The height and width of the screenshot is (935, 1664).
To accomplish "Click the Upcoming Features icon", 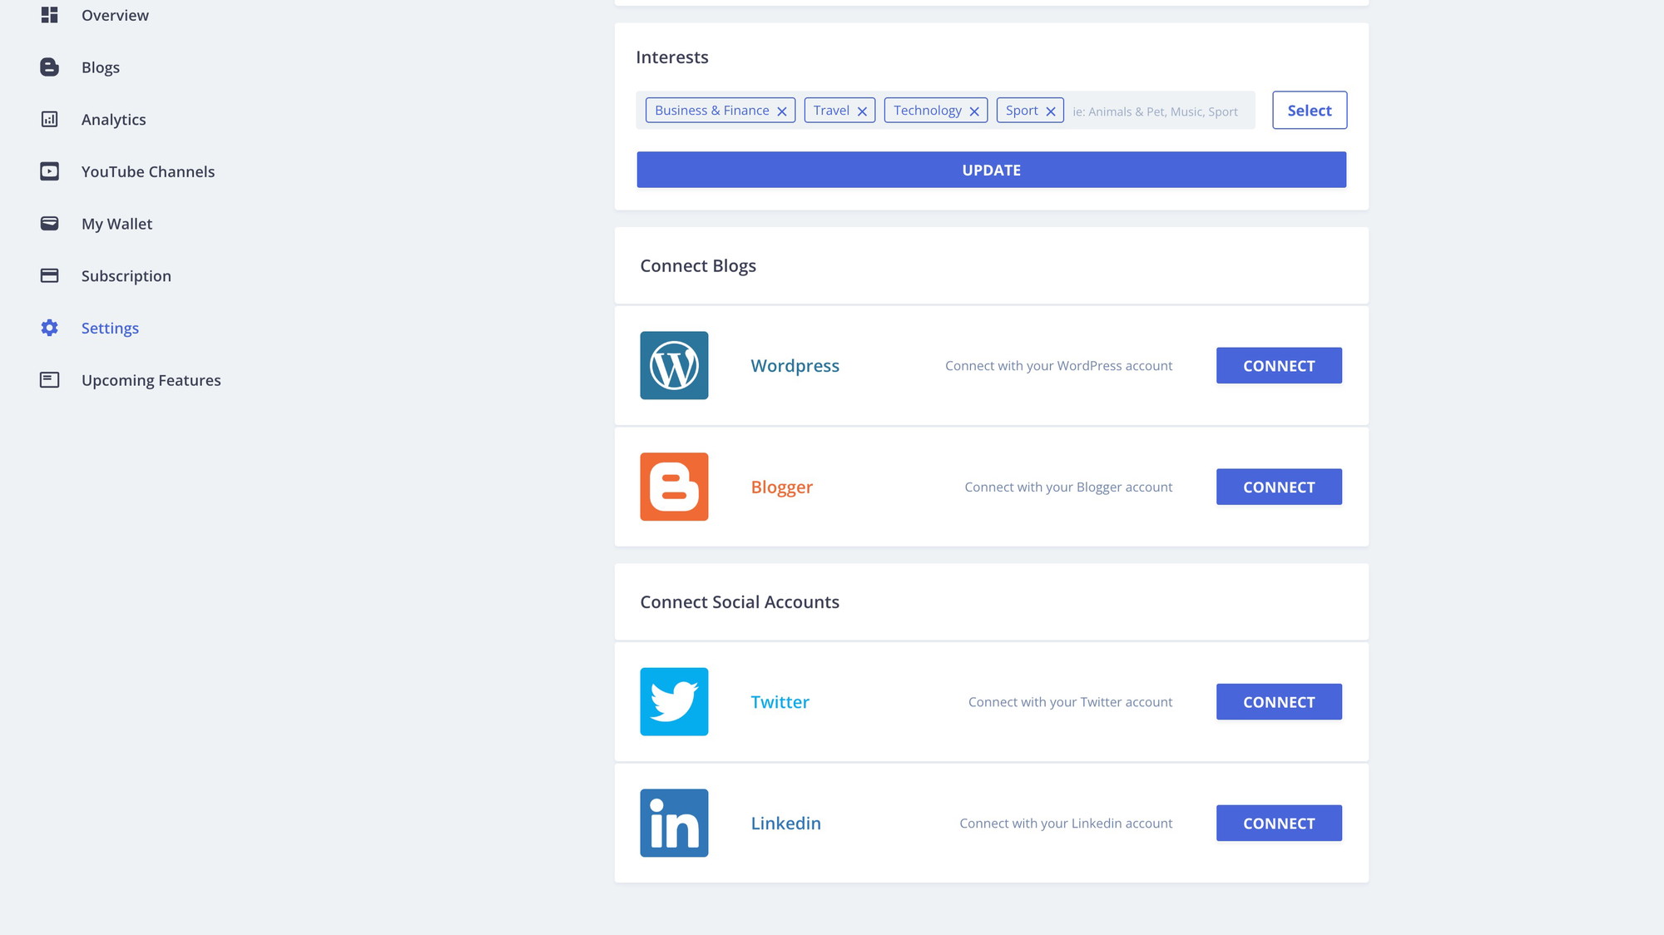I will (50, 379).
